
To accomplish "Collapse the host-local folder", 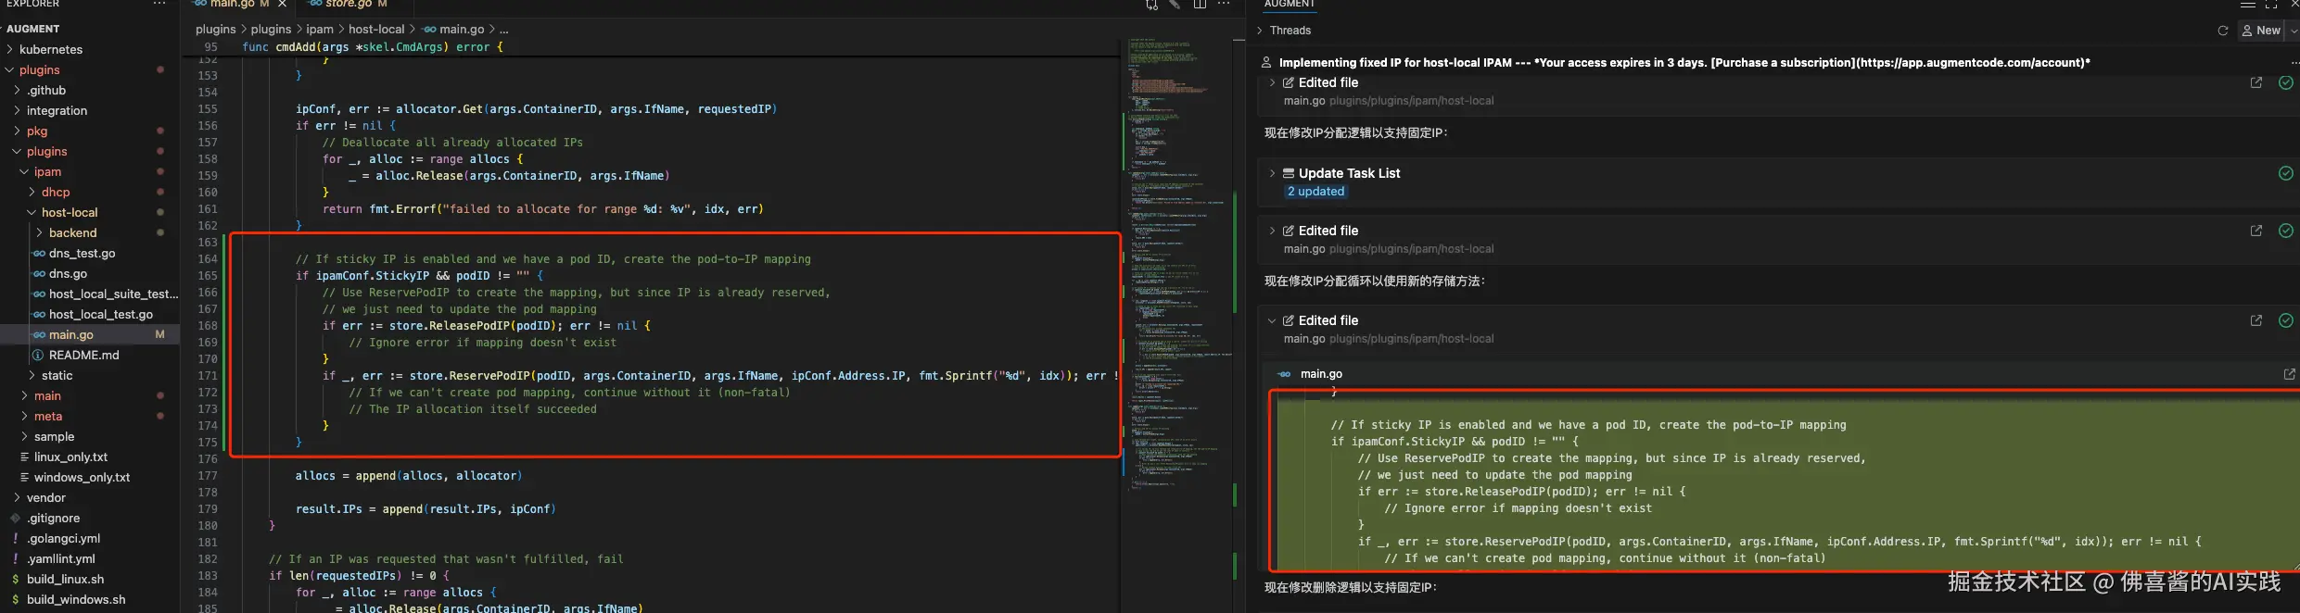I will [90, 212].
